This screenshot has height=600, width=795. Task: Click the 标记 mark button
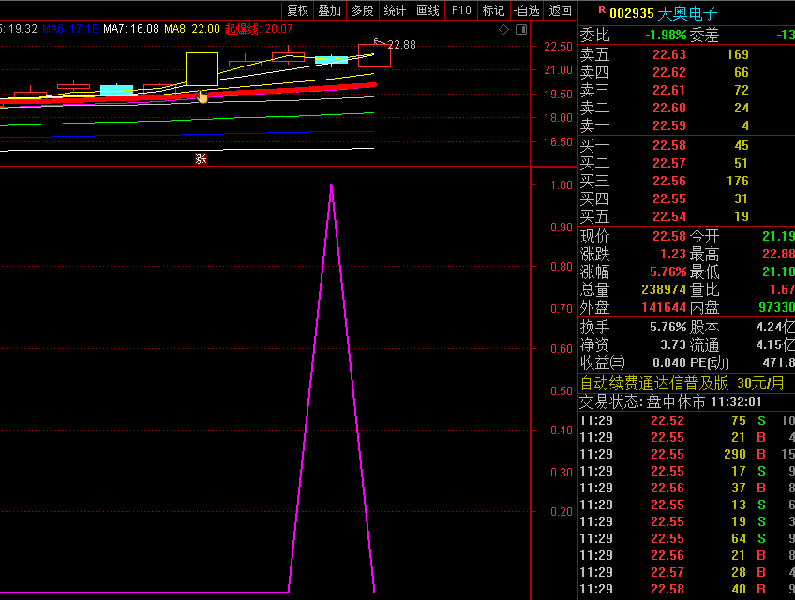pyautogui.click(x=493, y=10)
